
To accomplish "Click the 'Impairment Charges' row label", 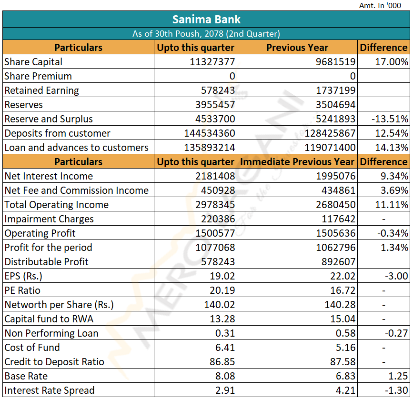I will click(x=49, y=219).
